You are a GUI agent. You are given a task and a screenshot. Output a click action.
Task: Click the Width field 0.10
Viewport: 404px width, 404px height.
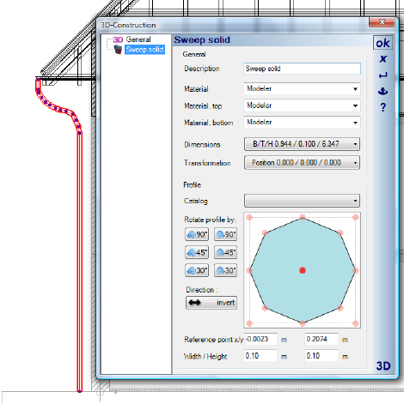coord(260,356)
